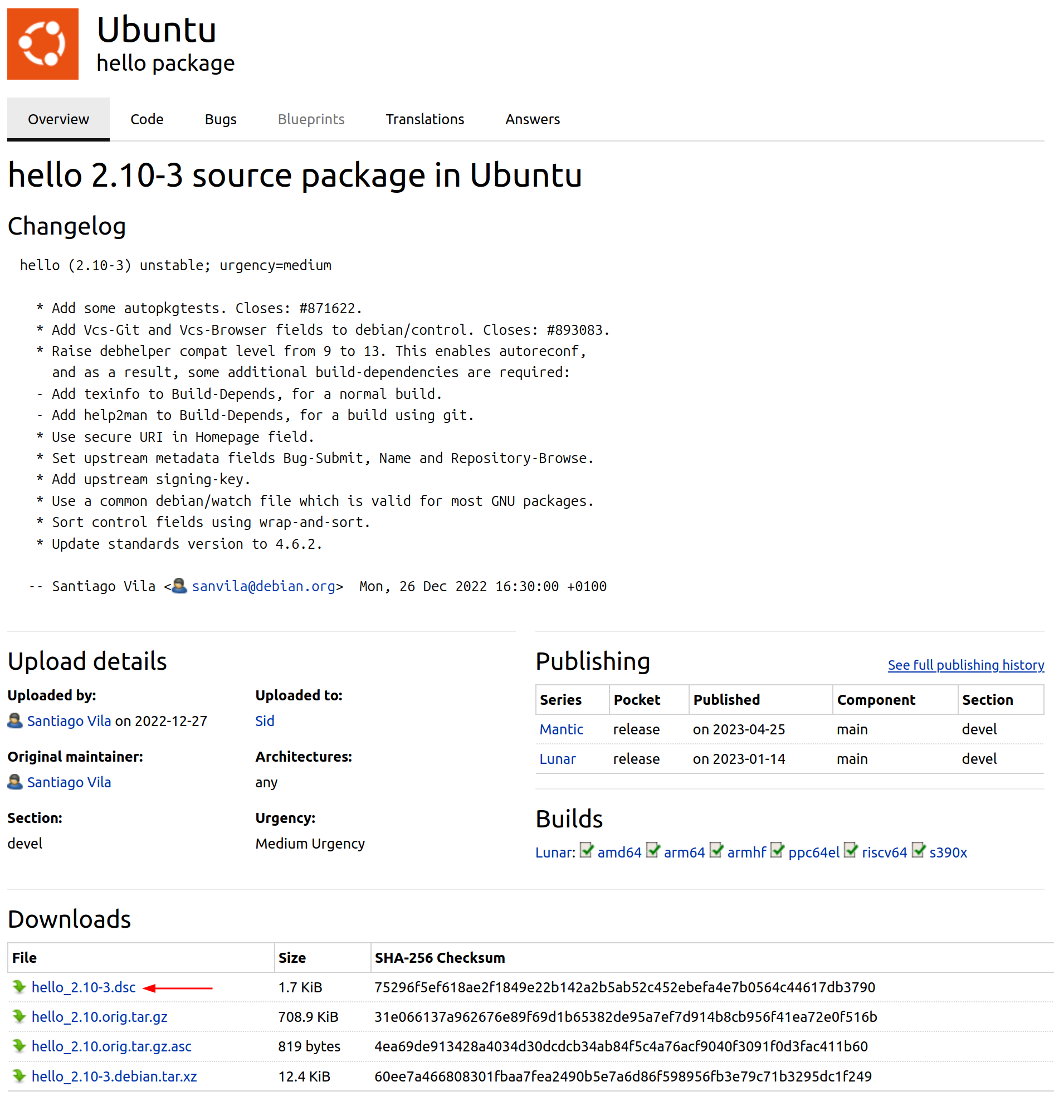Open the Ubuntu distribution heading link
This screenshot has width=1054, height=1101.
tap(156, 29)
